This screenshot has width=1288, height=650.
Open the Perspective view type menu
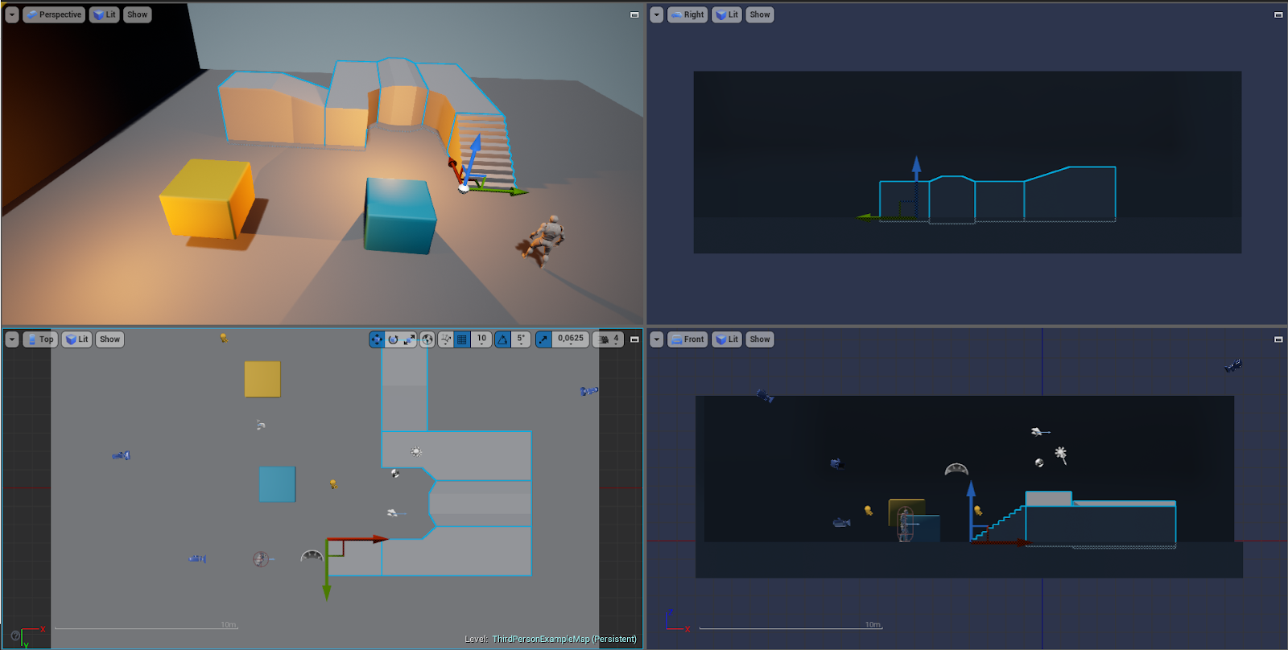point(54,14)
